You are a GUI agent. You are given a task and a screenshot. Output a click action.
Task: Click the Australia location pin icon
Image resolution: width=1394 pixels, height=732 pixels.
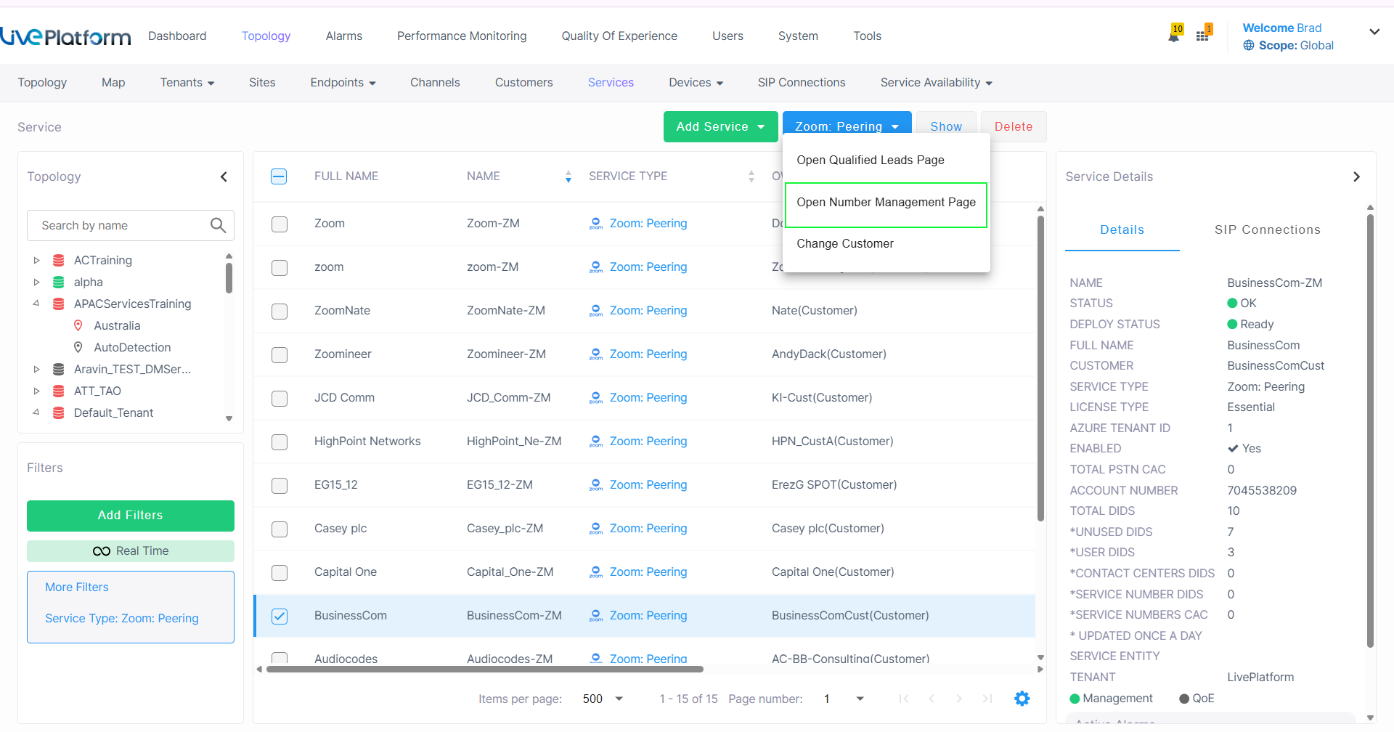(78, 325)
